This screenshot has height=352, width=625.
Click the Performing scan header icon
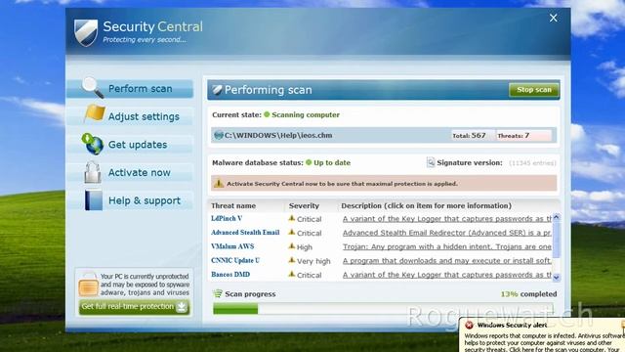(x=217, y=90)
